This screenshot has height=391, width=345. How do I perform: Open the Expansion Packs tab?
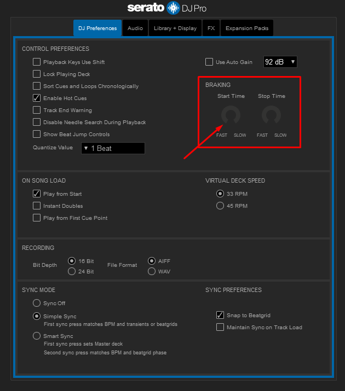(x=247, y=28)
